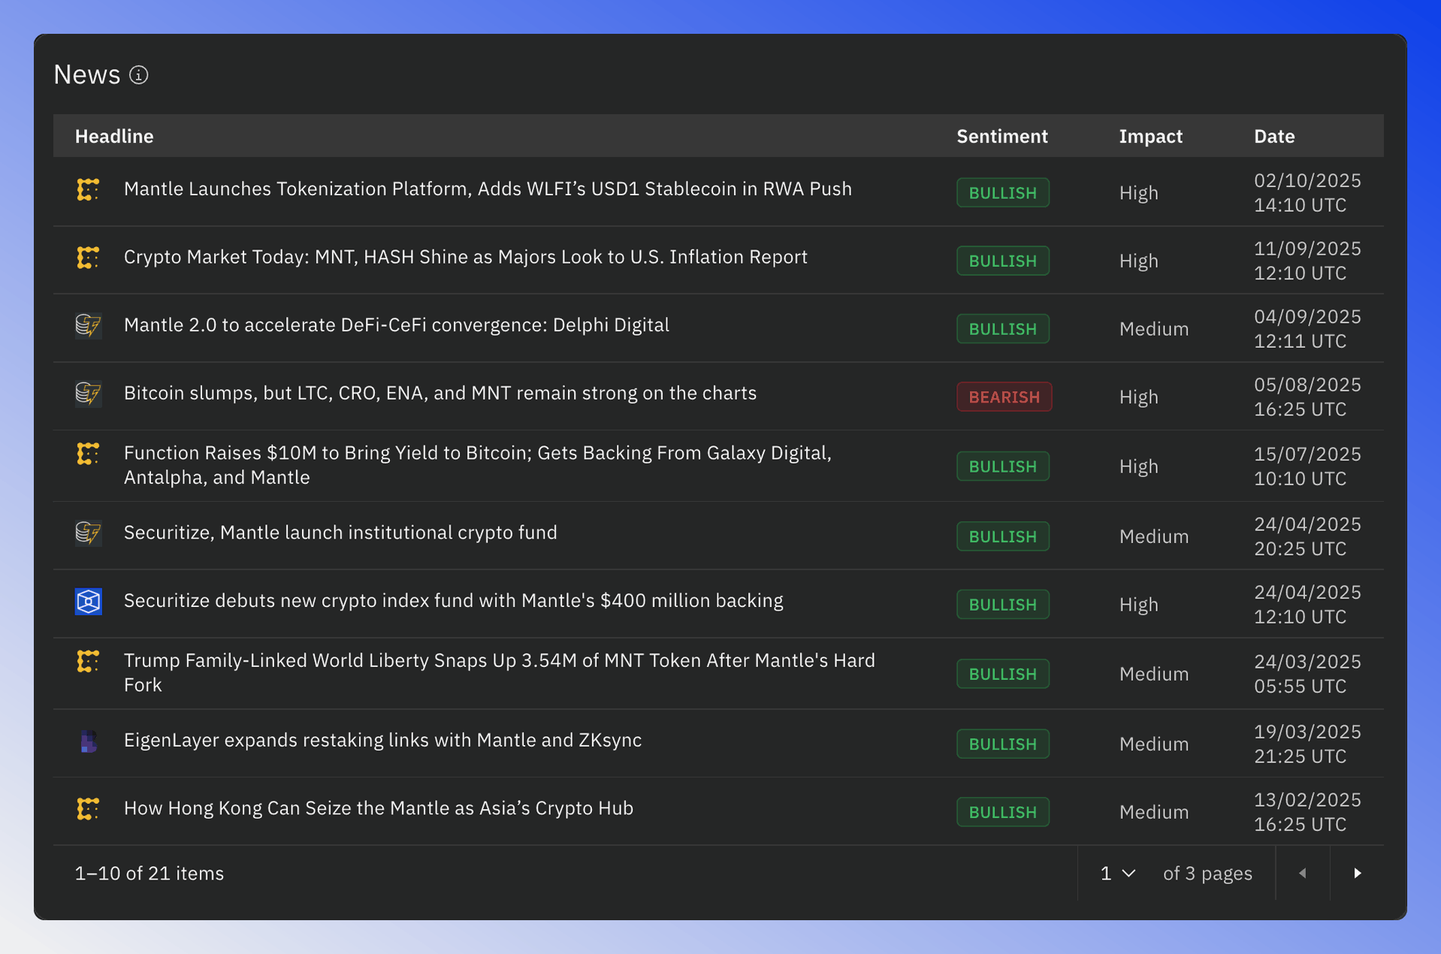
Task: Click date 05/08/2025 16:25 UTC
Action: click(1307, 397)
